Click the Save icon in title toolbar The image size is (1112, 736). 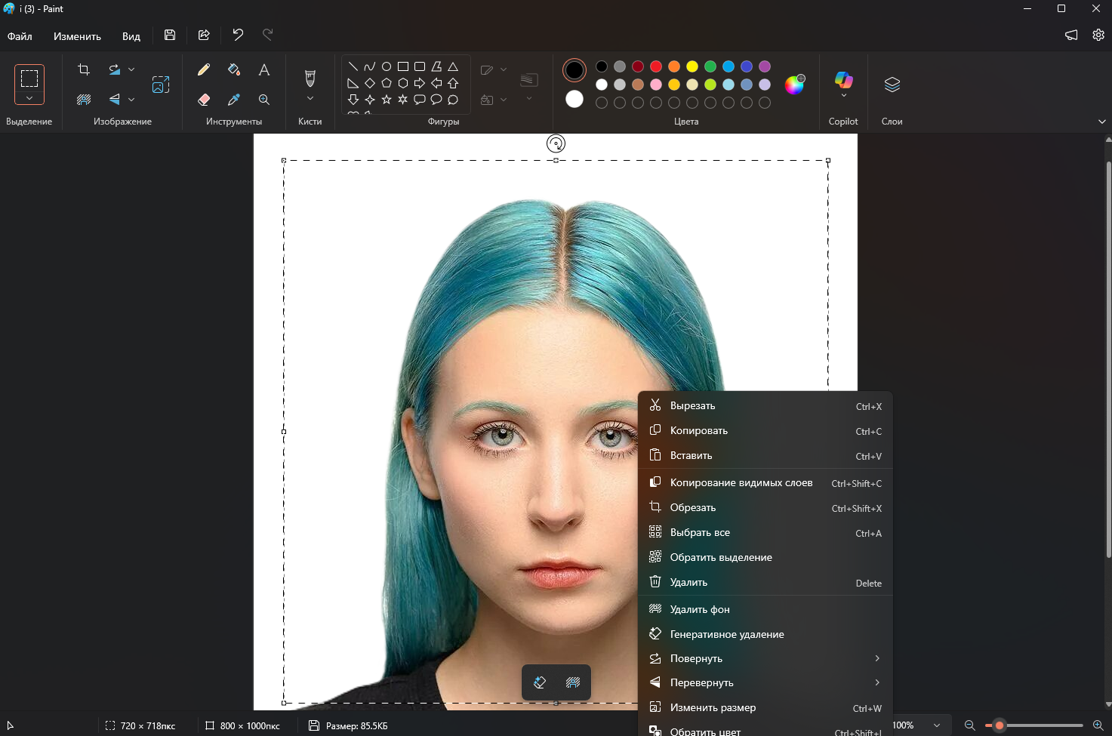[170, 35]
